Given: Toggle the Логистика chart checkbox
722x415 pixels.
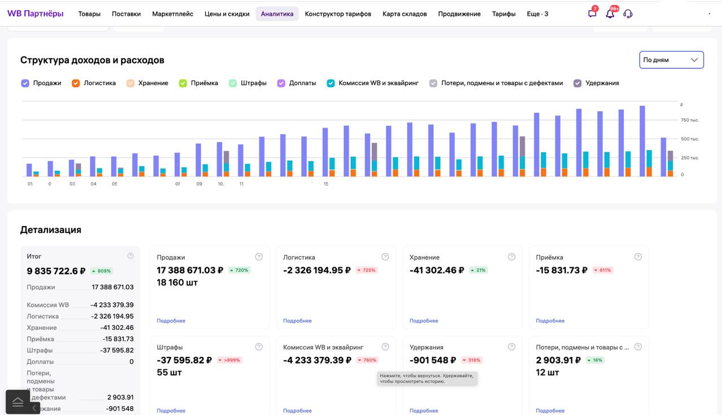Looking at the screenshot, I should pos(76,83).
